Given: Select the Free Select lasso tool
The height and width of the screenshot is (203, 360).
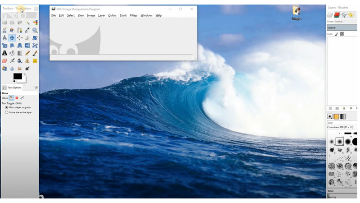Looking at the screenshot, I should [20, 23].
